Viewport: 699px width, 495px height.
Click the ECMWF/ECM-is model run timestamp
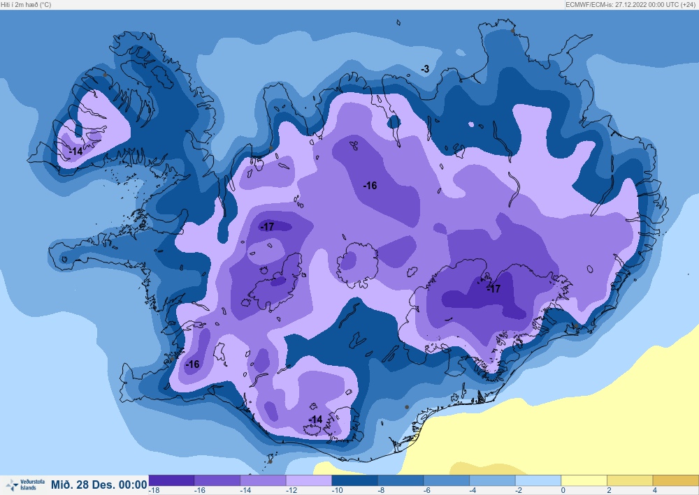tap(631, 5)
